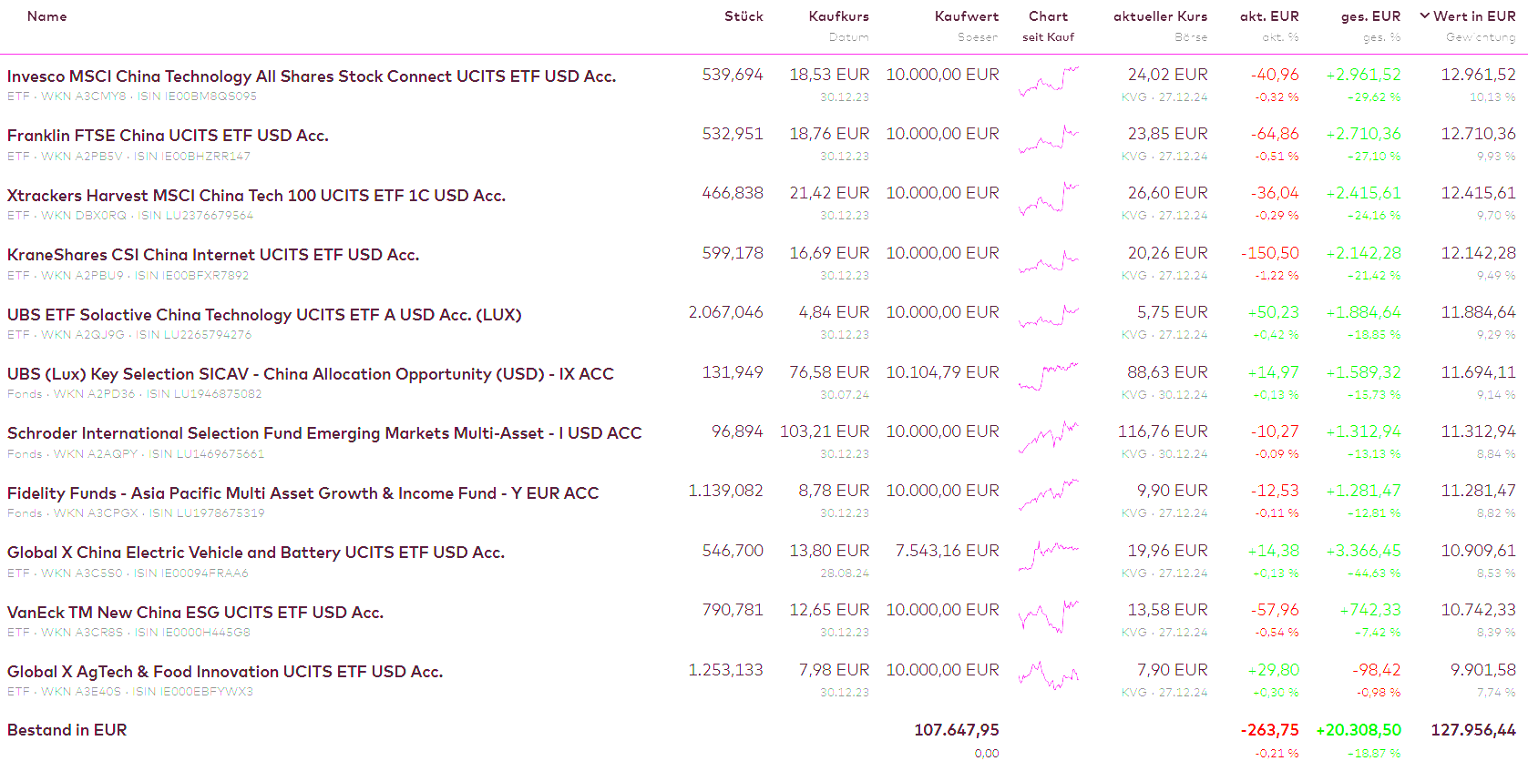Open the UBS ETF Solactive China Technology entry

[x=264, y=315]
